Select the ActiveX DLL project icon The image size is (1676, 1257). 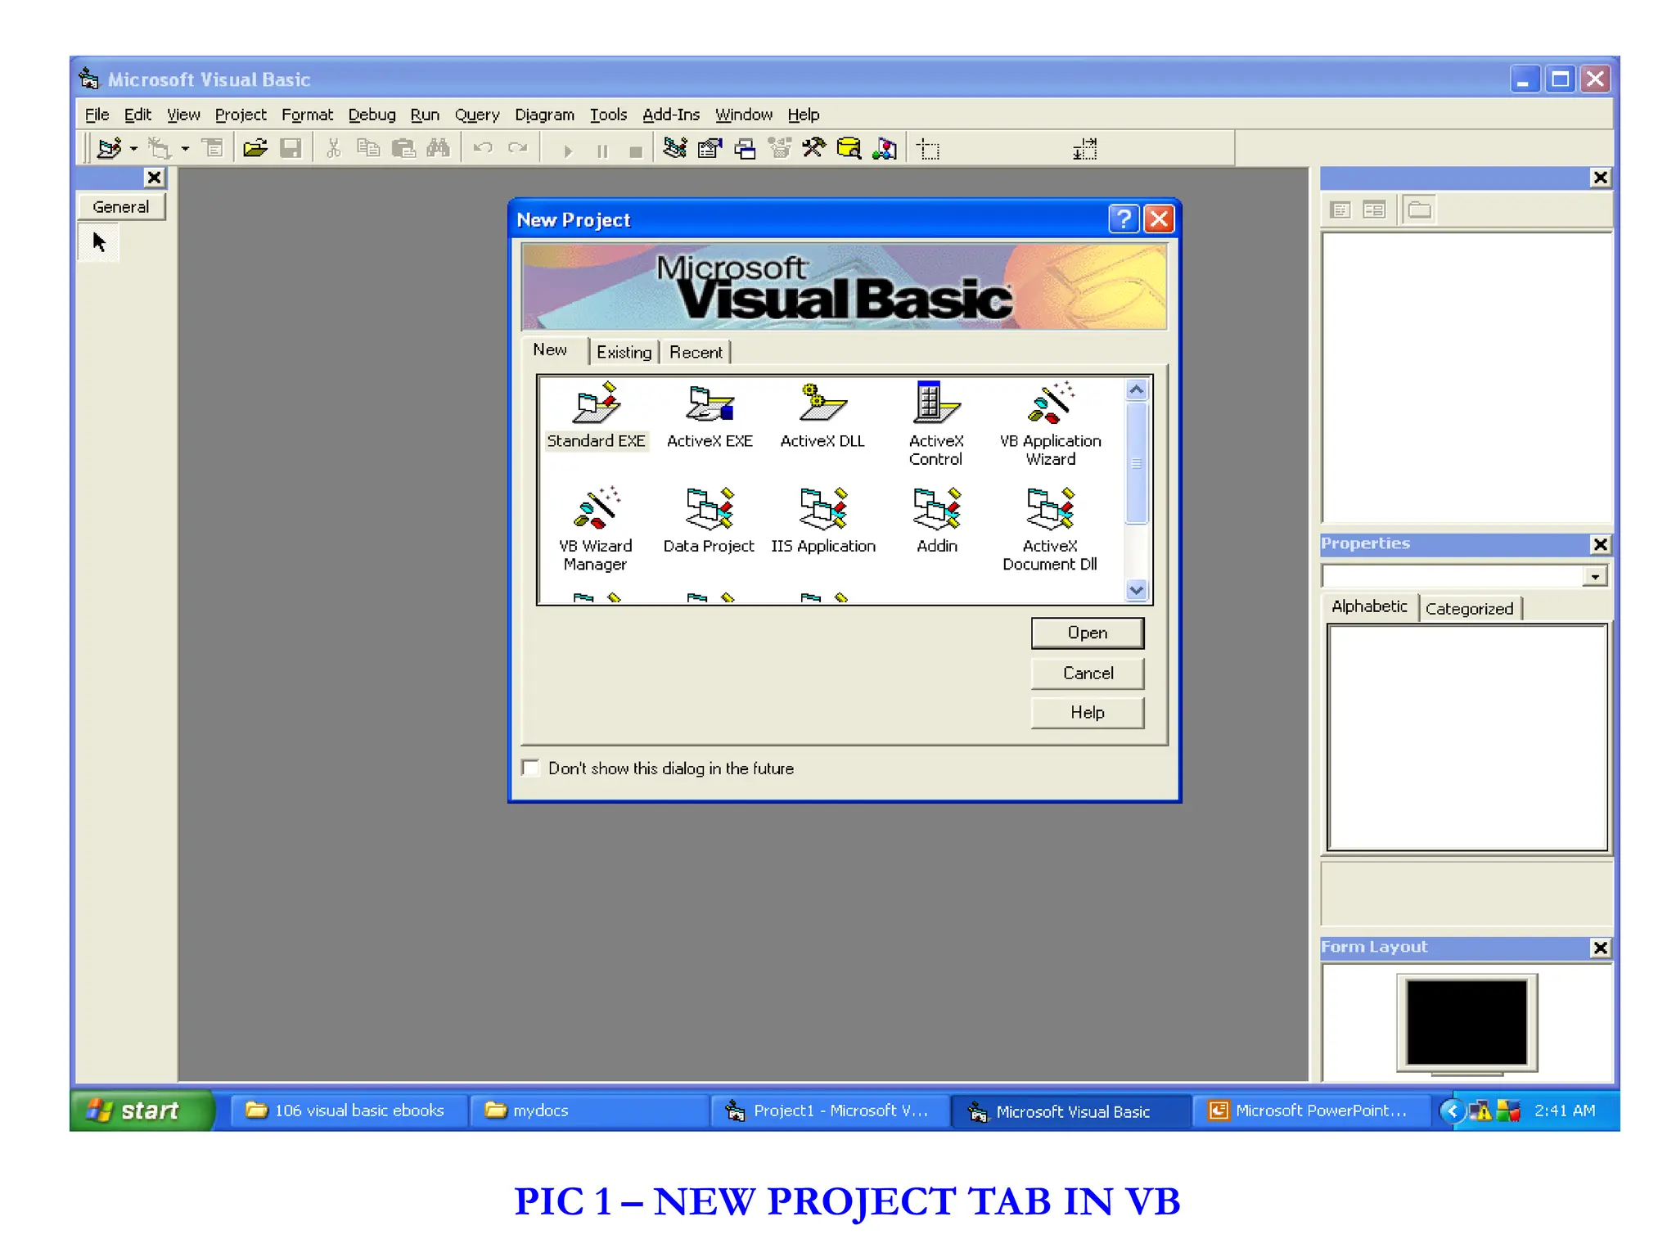[x=822, y=404]
